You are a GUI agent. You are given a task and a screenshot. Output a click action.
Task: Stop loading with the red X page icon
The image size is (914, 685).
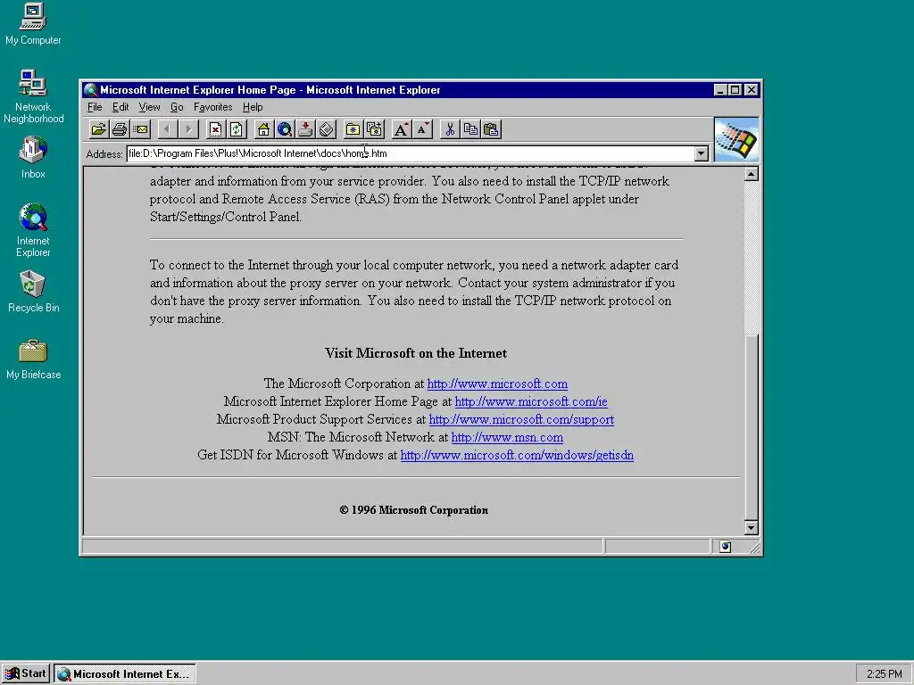click(215, 129)
